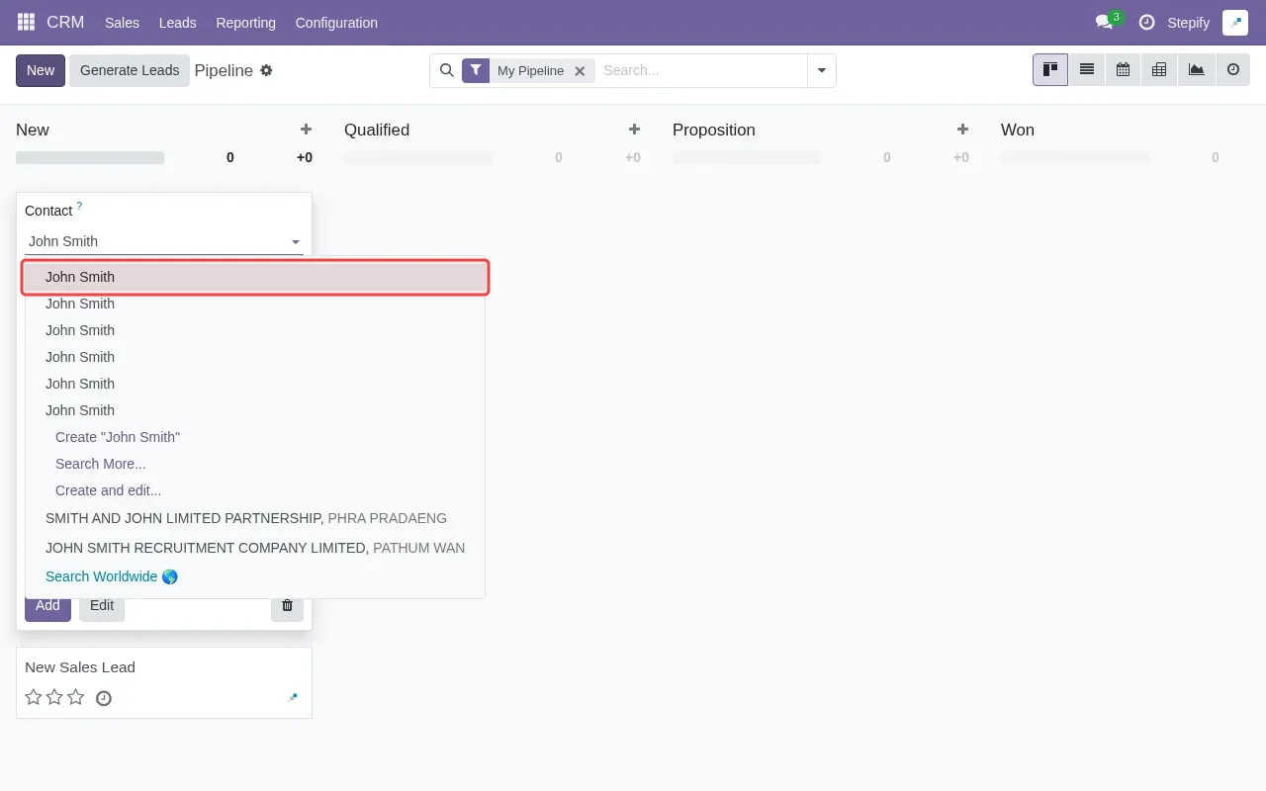Screen dimensions: 1266x791
Task: Switch to the pivot view
Action: (1158, 69)
